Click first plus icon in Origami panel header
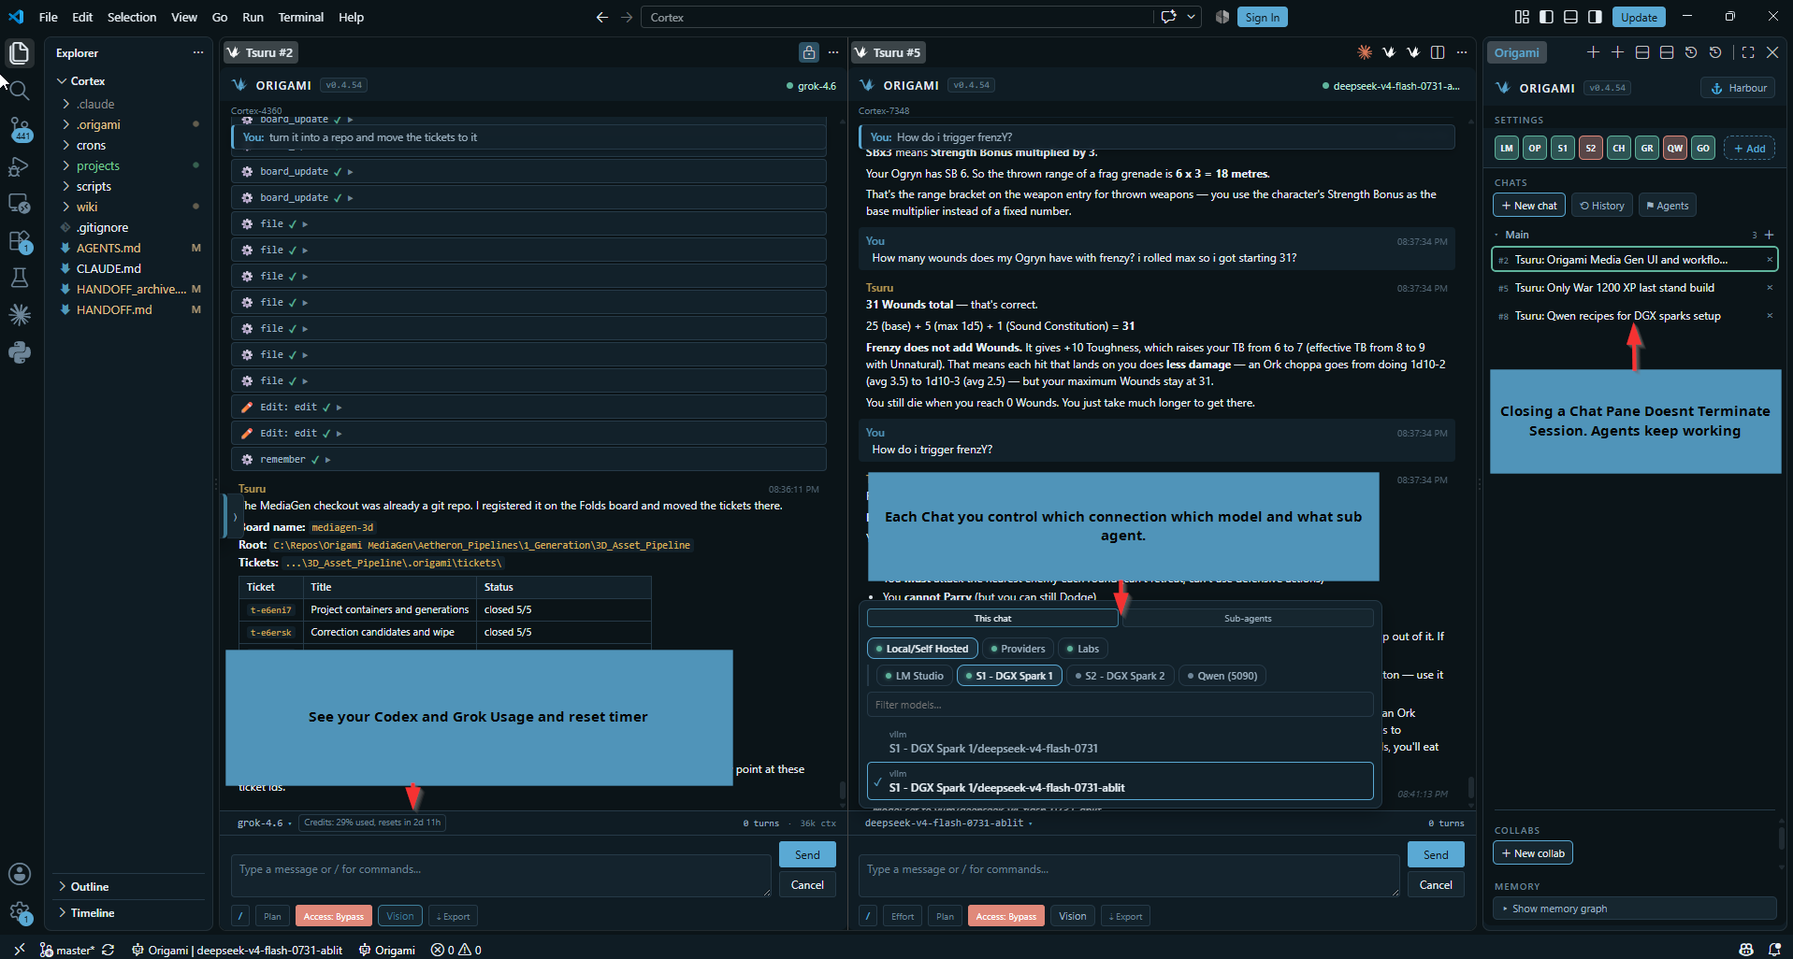The image size is (1793, 959). point(1593,52)
